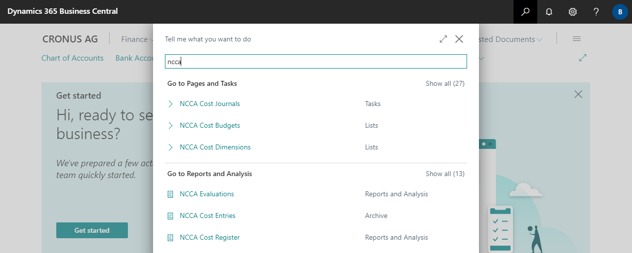Click the report icon beside NCCA Evaluations

pyautogui.click(x=170, y=194)
